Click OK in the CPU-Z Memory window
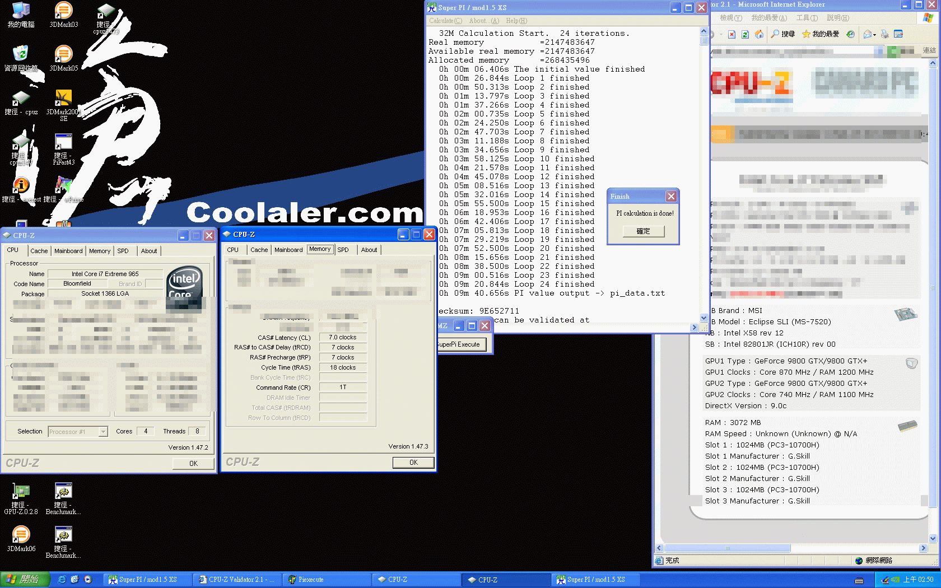 [x=413, y=463]
